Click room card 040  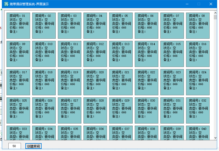pos(198,133)
